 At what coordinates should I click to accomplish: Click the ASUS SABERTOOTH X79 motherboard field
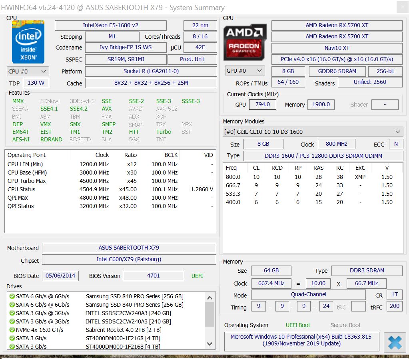click(x=129, y=248)
